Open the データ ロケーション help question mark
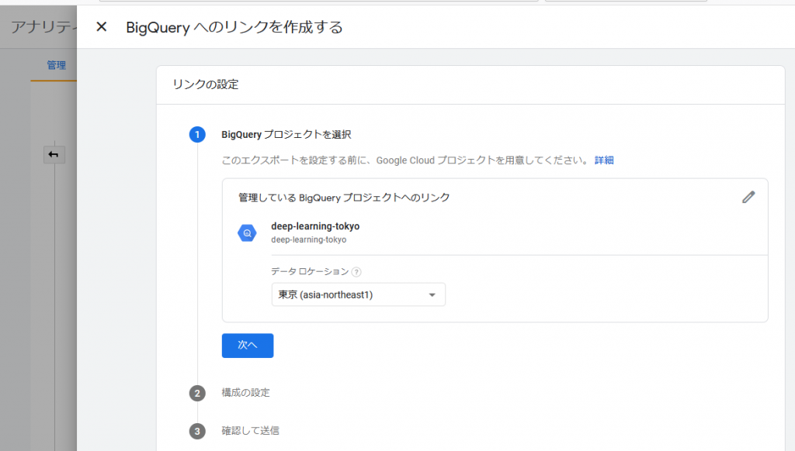 pos(356,272)
